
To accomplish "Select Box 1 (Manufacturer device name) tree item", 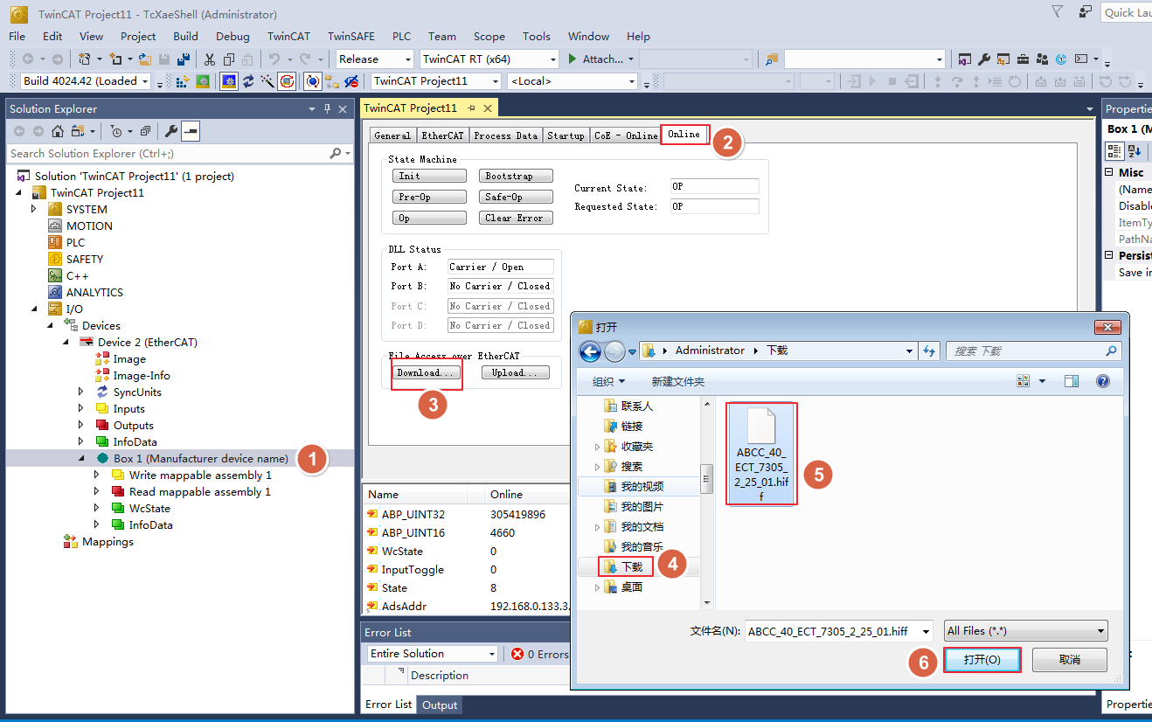I will [200, 458].
